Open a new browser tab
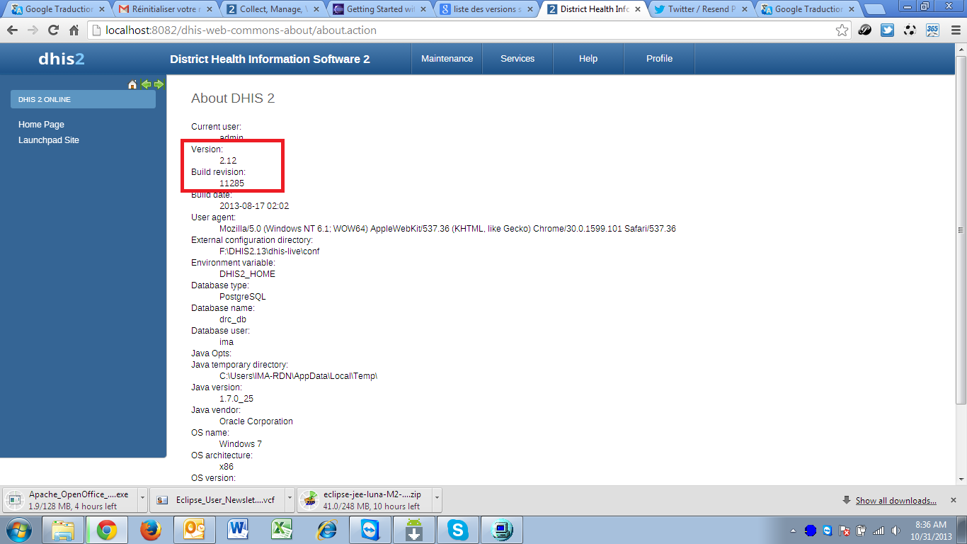This screenshot has width=967, height=544. (874, 10)
